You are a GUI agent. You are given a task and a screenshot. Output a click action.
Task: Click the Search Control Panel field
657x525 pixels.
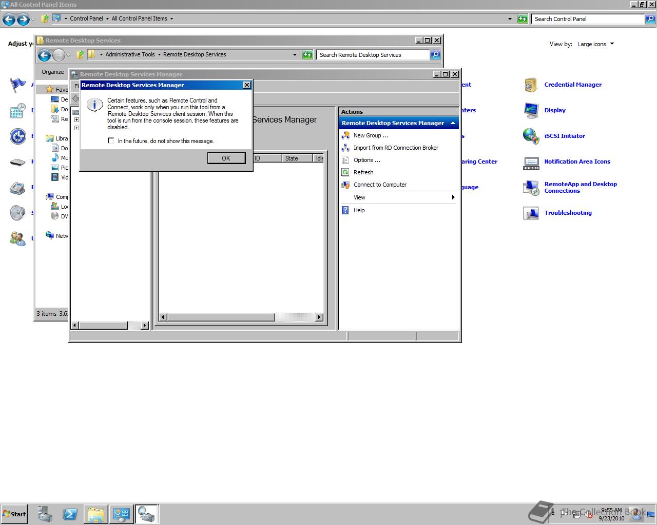(x=588, y=19)
